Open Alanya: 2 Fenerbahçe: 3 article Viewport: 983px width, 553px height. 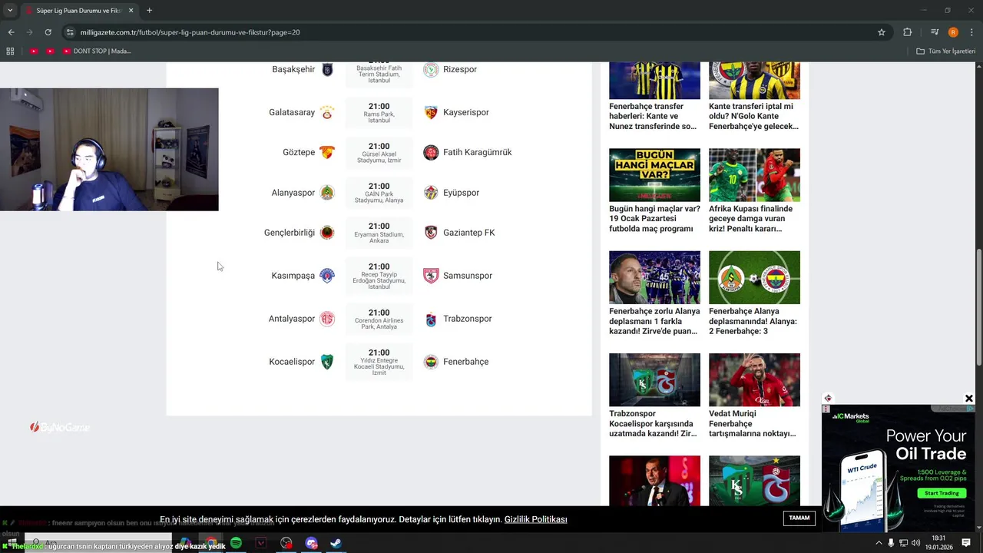click(x=754, y=321)
